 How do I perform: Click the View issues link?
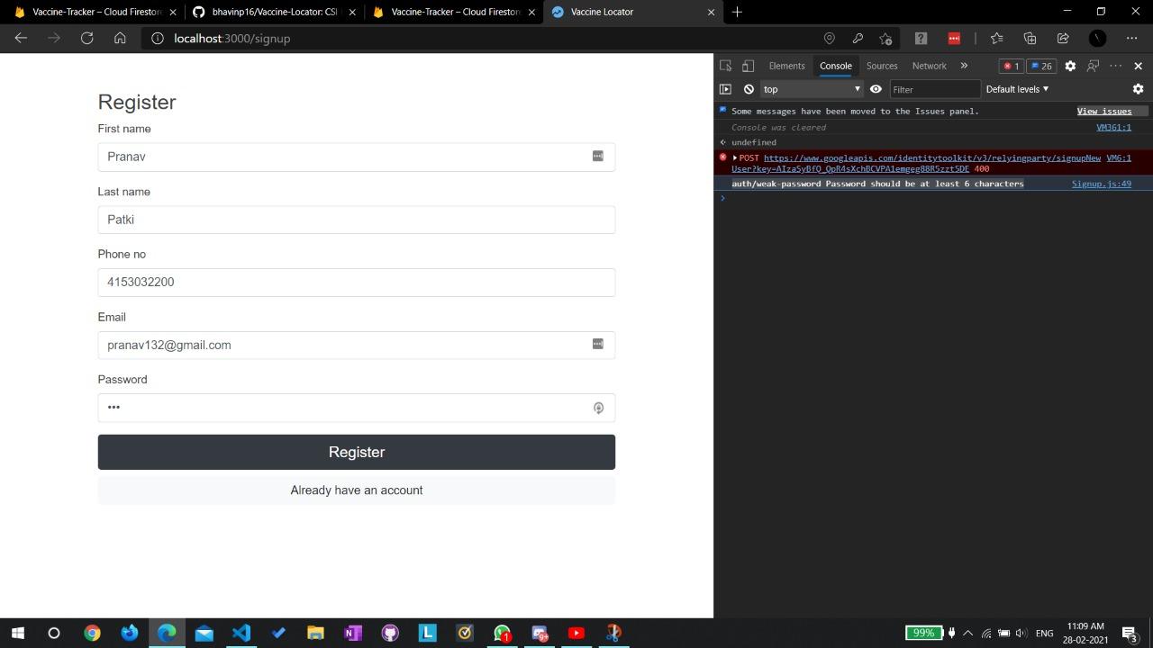pyautogui.click(x=1104, y=112)
